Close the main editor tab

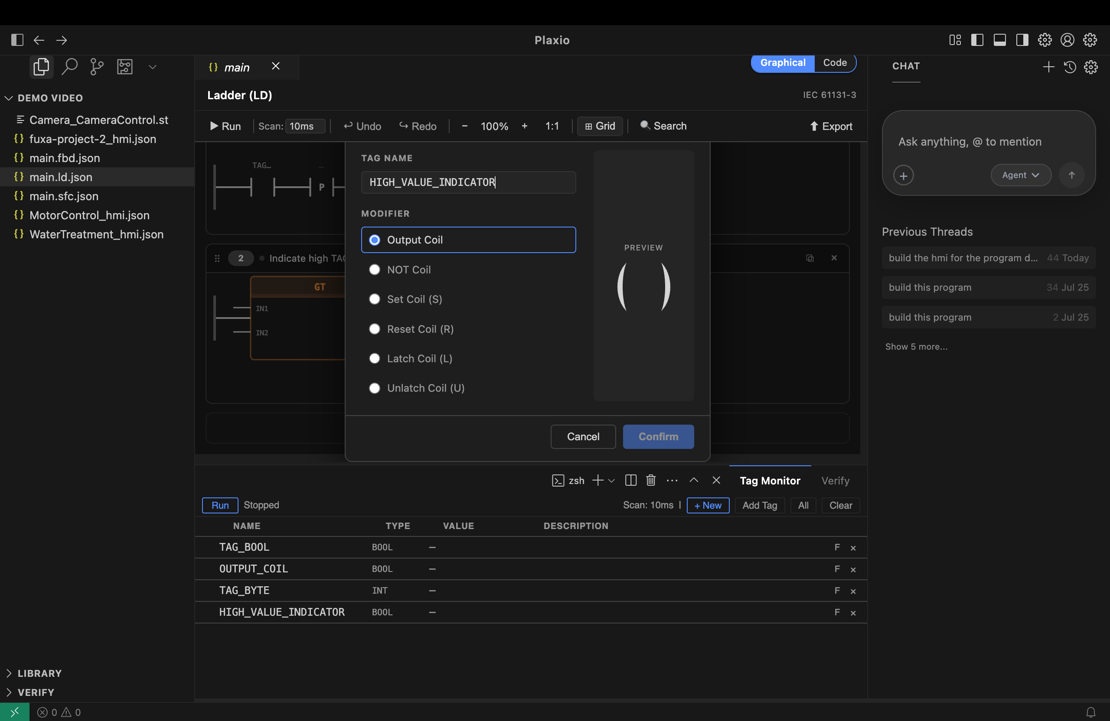click(x=276, y=66)
